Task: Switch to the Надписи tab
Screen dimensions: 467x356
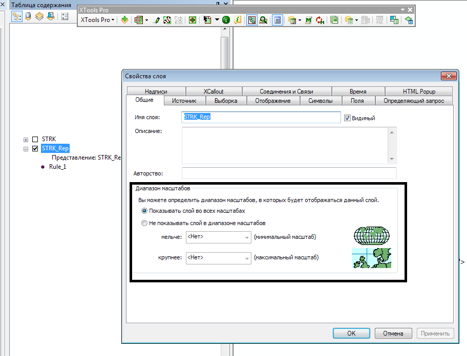Action: 156,92
